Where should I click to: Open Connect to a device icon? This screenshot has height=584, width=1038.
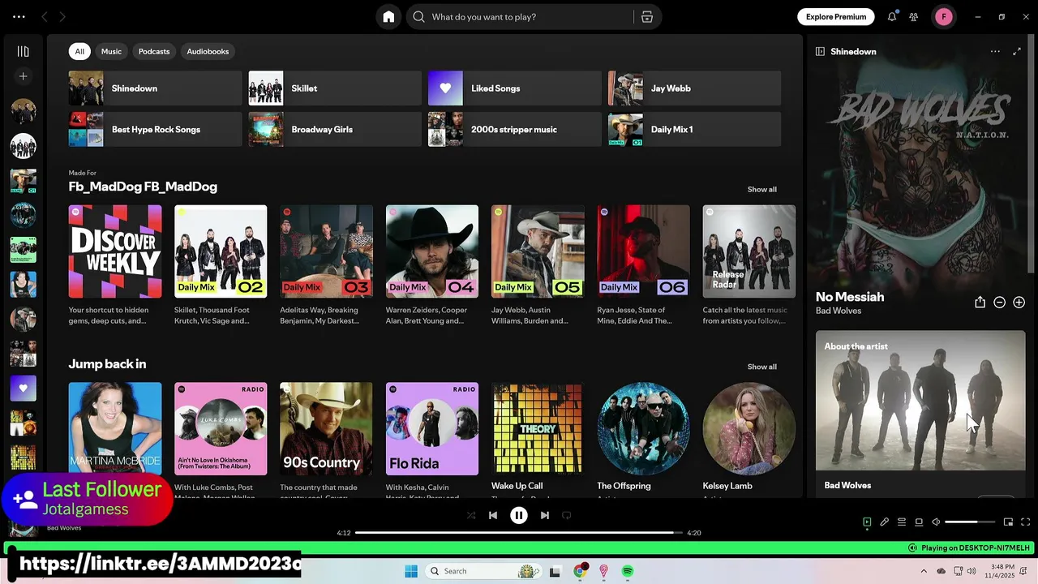click(919, 522)
